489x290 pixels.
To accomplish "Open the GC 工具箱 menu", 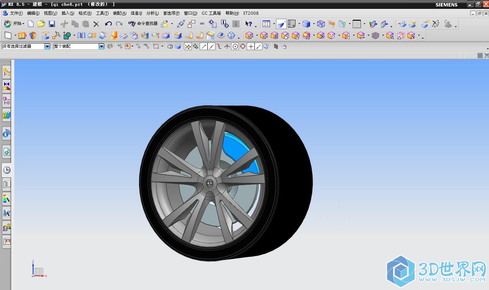I will (x=211, y=13).
